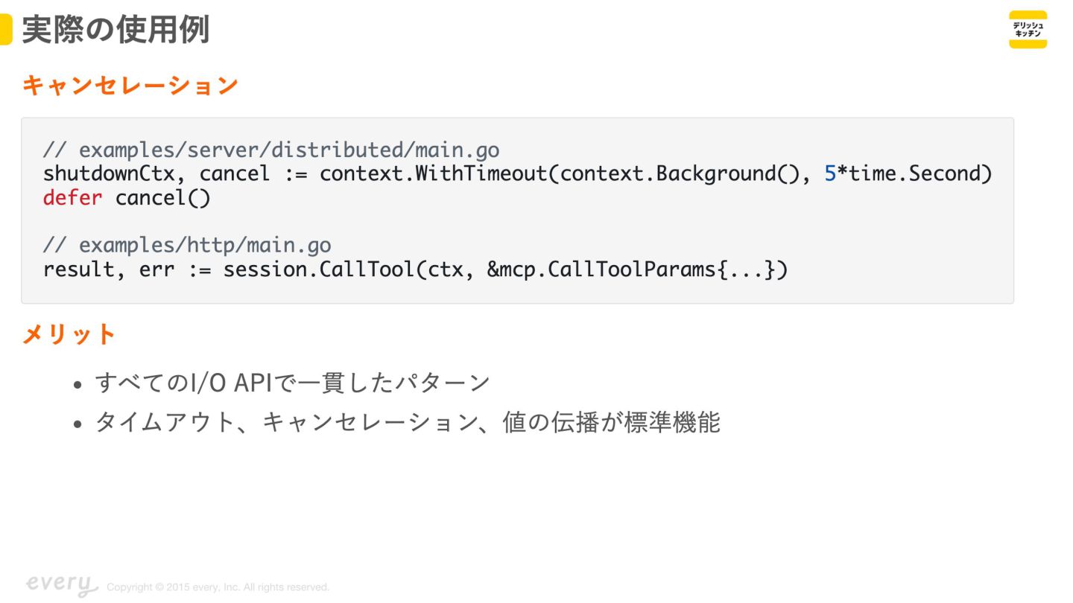Click the yellow marker beside slide title

(6, 31)
